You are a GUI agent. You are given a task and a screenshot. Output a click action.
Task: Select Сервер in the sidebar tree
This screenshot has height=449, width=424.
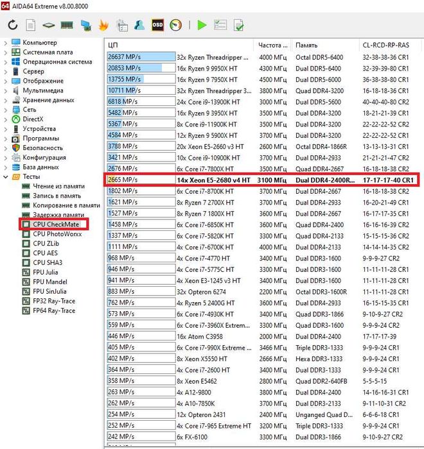click(33, 71)
